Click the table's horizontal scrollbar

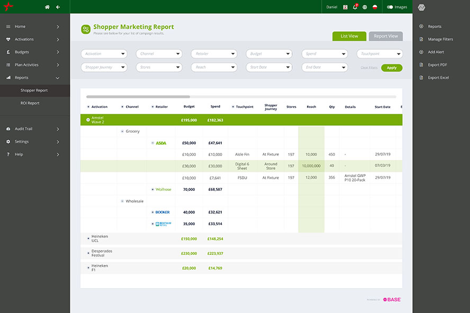[138, 97]
